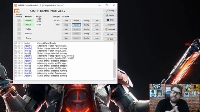
Task: Click the Tomcat module label
Action: pos(28,38)
